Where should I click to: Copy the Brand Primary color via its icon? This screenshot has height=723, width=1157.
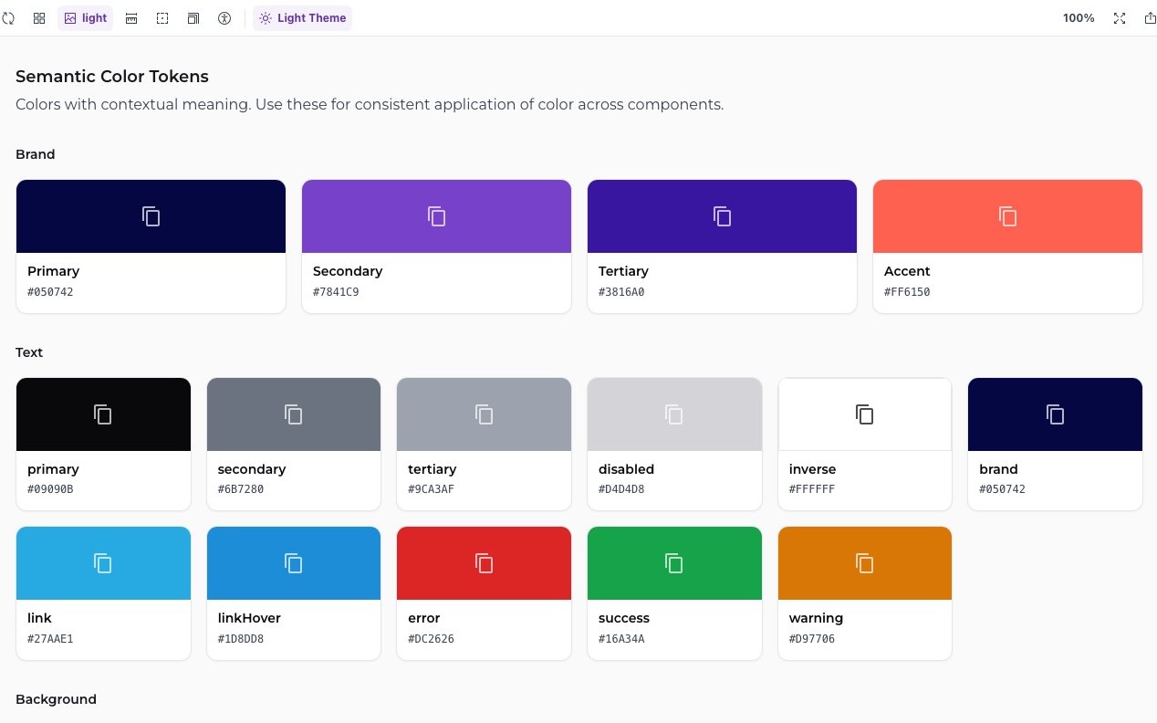click(x=151, y=216)
